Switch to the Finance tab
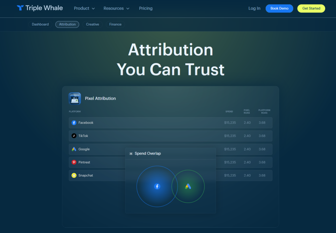The height and width of the screenshot is (233, 336). pos(115,24)
